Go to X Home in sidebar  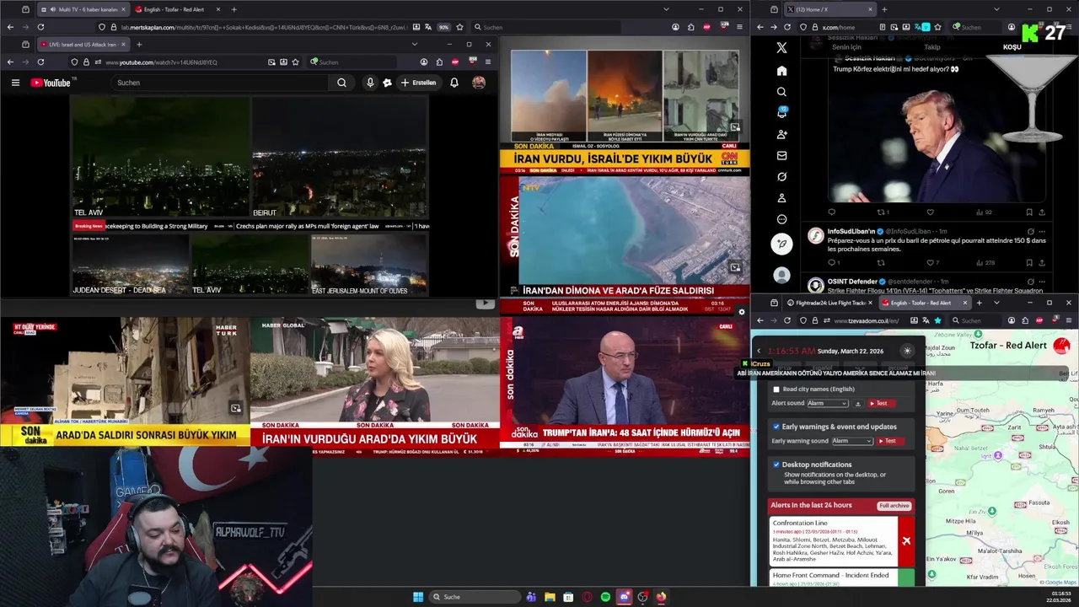781,71
